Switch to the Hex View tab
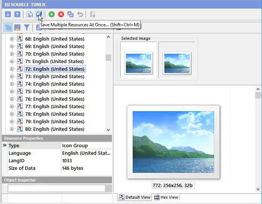Screen dimensions: 262x204 [x=166, y=197]
